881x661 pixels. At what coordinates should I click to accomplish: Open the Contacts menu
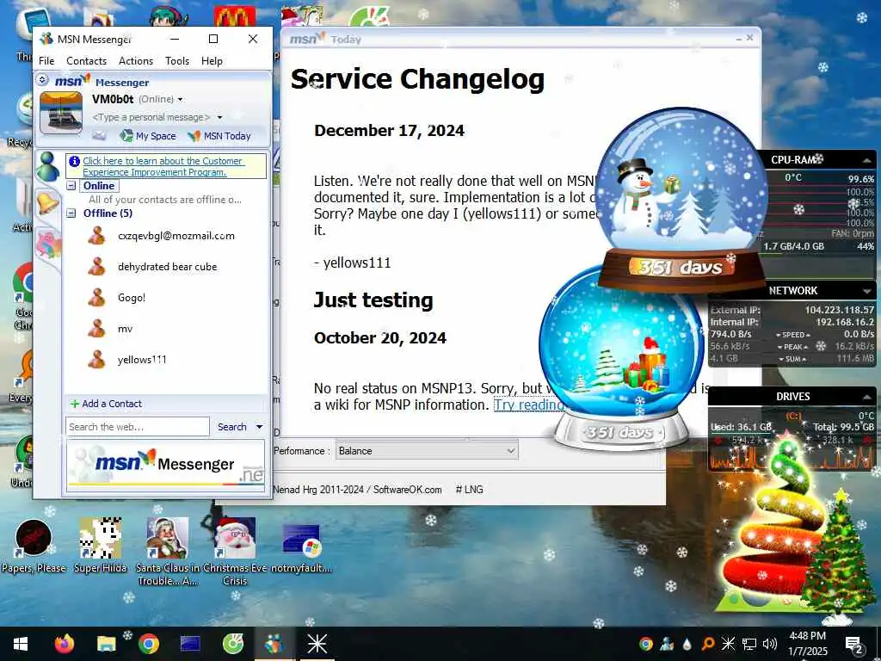click(x=86, y=61)
